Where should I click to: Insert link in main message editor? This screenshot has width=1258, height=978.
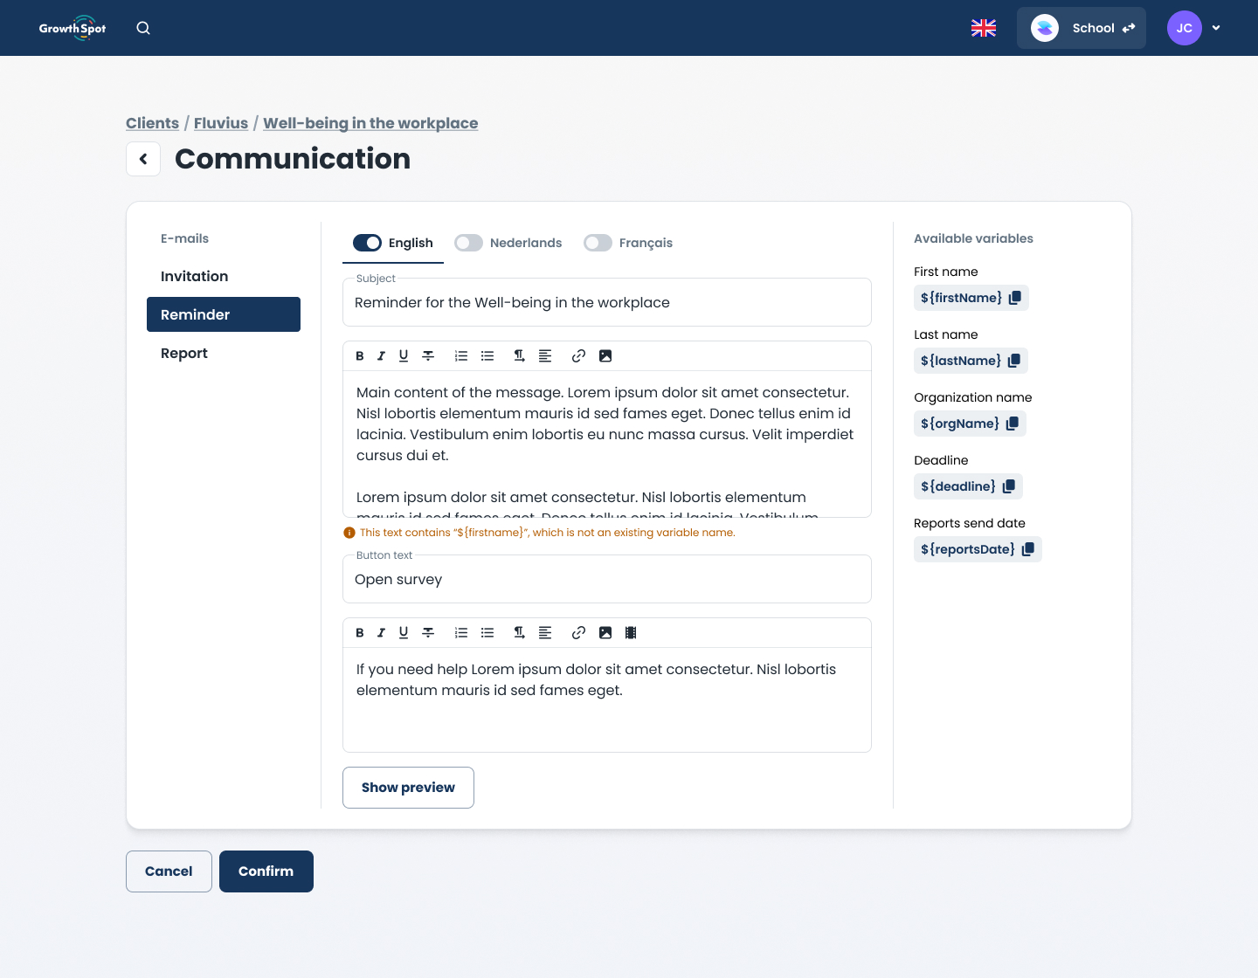578,356
